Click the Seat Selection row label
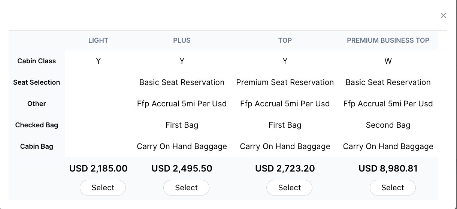 click(x=37, y=82)
